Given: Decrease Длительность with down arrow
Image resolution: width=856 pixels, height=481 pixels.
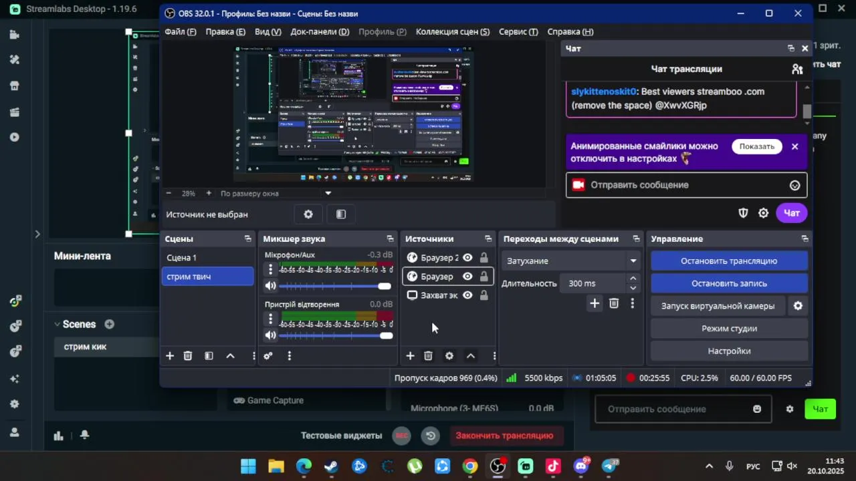Looking at the screenshot, I should 633,288.
